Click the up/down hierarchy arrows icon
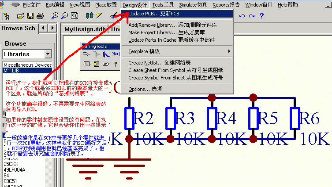Viewport: 332px width, 187px height. 90,15
